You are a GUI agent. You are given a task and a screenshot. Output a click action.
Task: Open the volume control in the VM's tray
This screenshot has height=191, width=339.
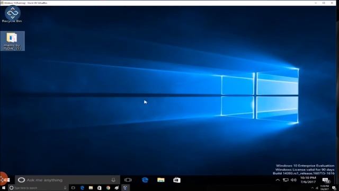[x=293, y=180]
